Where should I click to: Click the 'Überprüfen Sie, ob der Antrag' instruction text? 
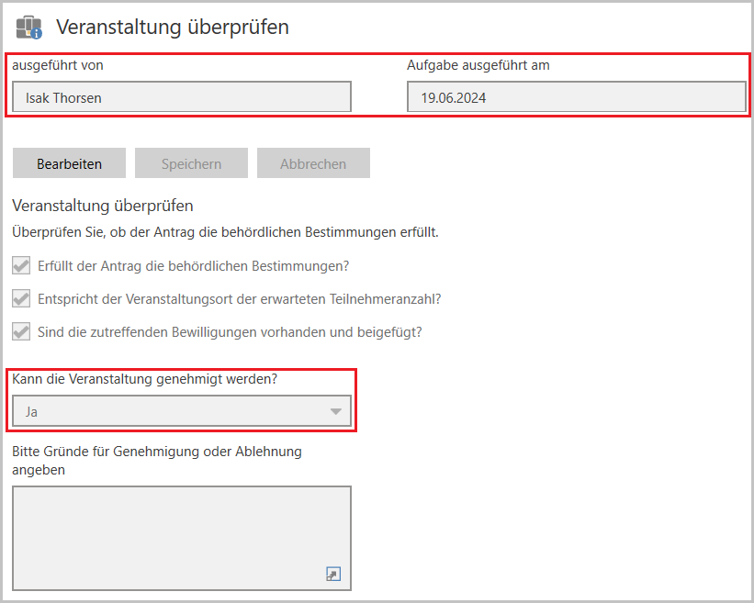pyautogui.click(x=225, y=232)
